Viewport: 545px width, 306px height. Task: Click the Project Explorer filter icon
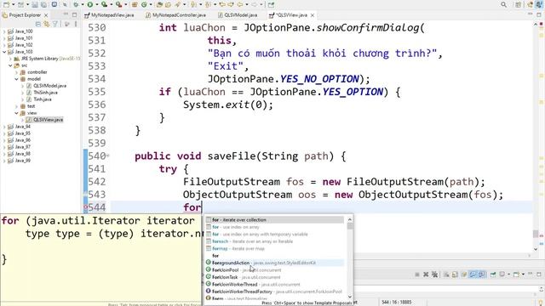pyautogui.click(x=54, y=24)
